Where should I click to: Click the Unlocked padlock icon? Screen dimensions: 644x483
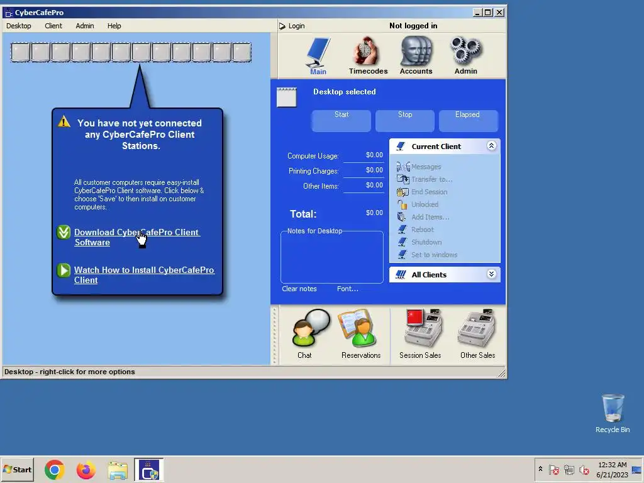pyautogui.click(x=402, y=204)
